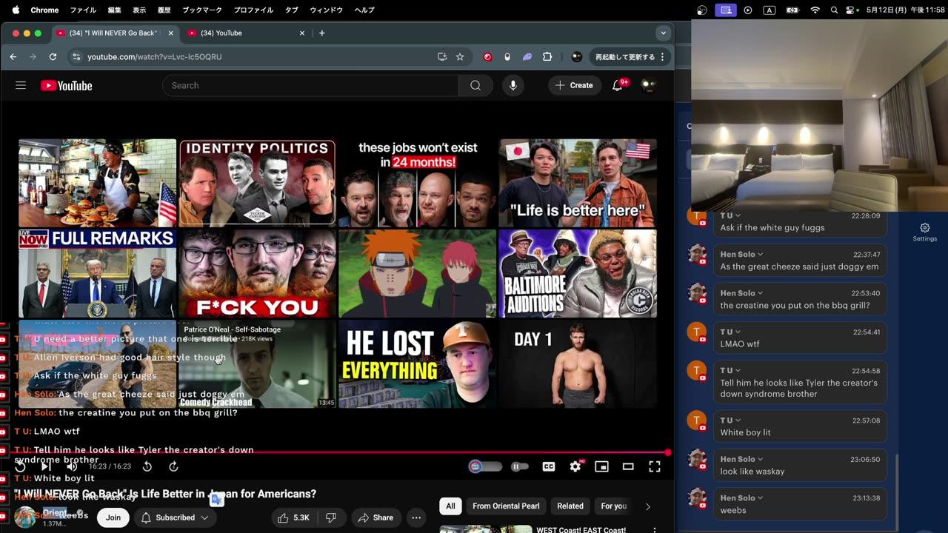Open the ブックマーク menu in the menu bar
Viewport: 948px width, 533px height.
tap(202, 10)
